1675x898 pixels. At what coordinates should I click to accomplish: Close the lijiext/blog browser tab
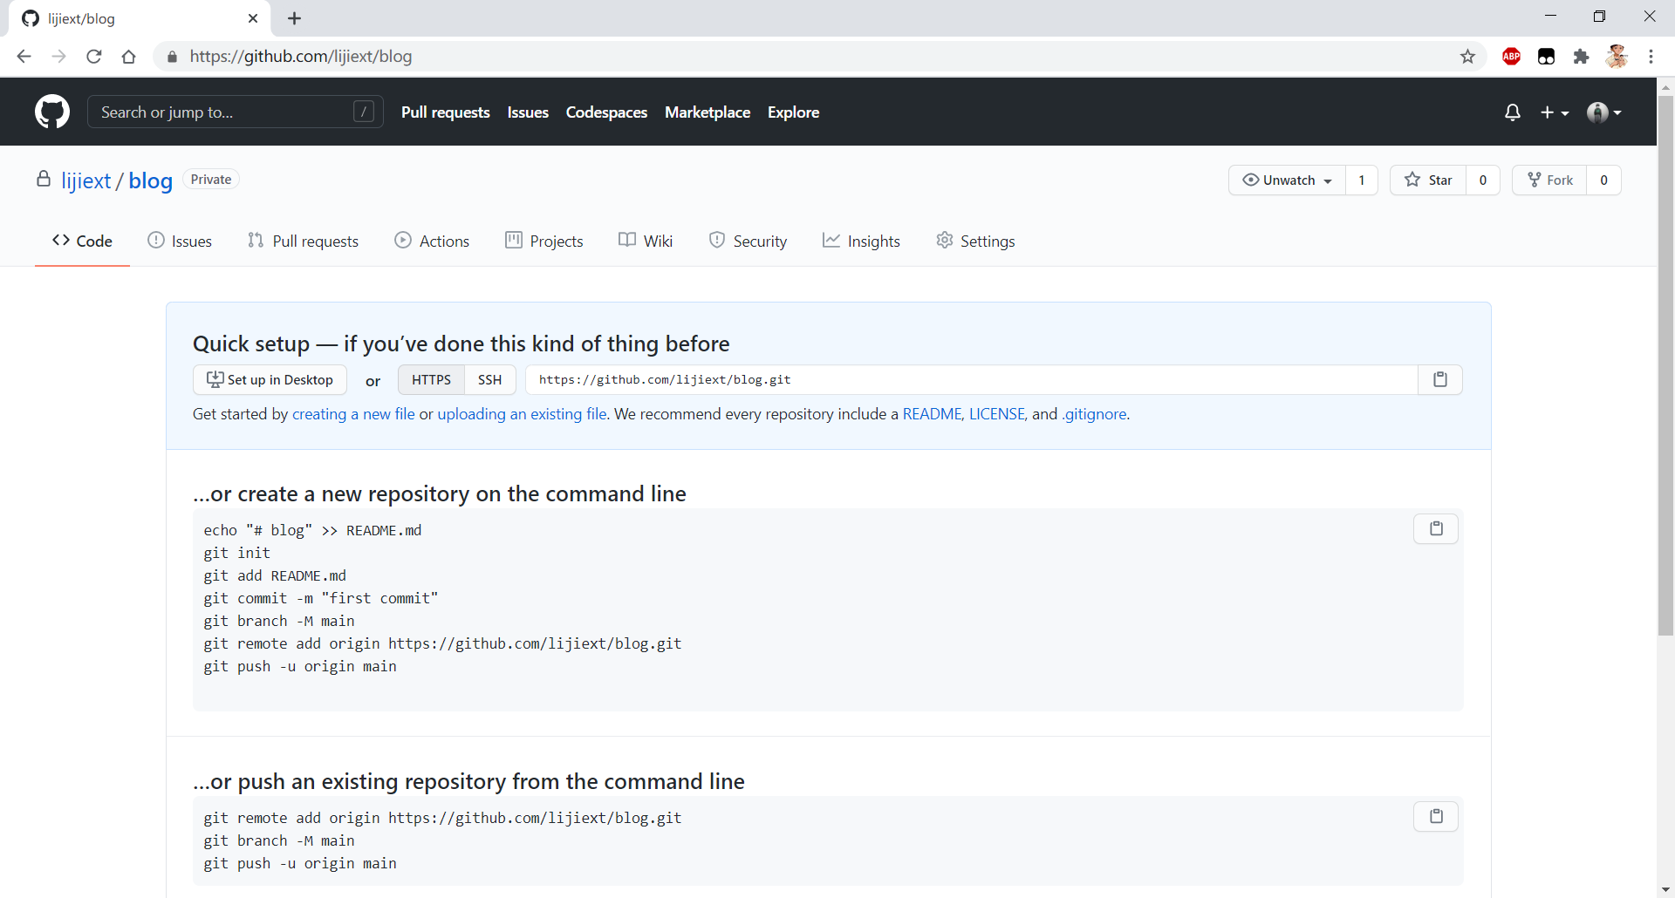(253, 18)
